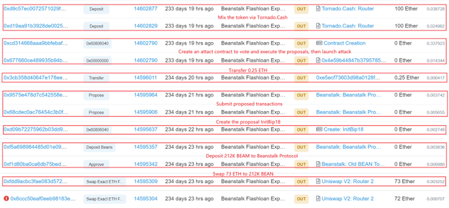The width and height of the screenshot is (449, 208).
Task: Click the OUT badge in the Transfer row
Action: pyautogui.click(x=301, y=78)
